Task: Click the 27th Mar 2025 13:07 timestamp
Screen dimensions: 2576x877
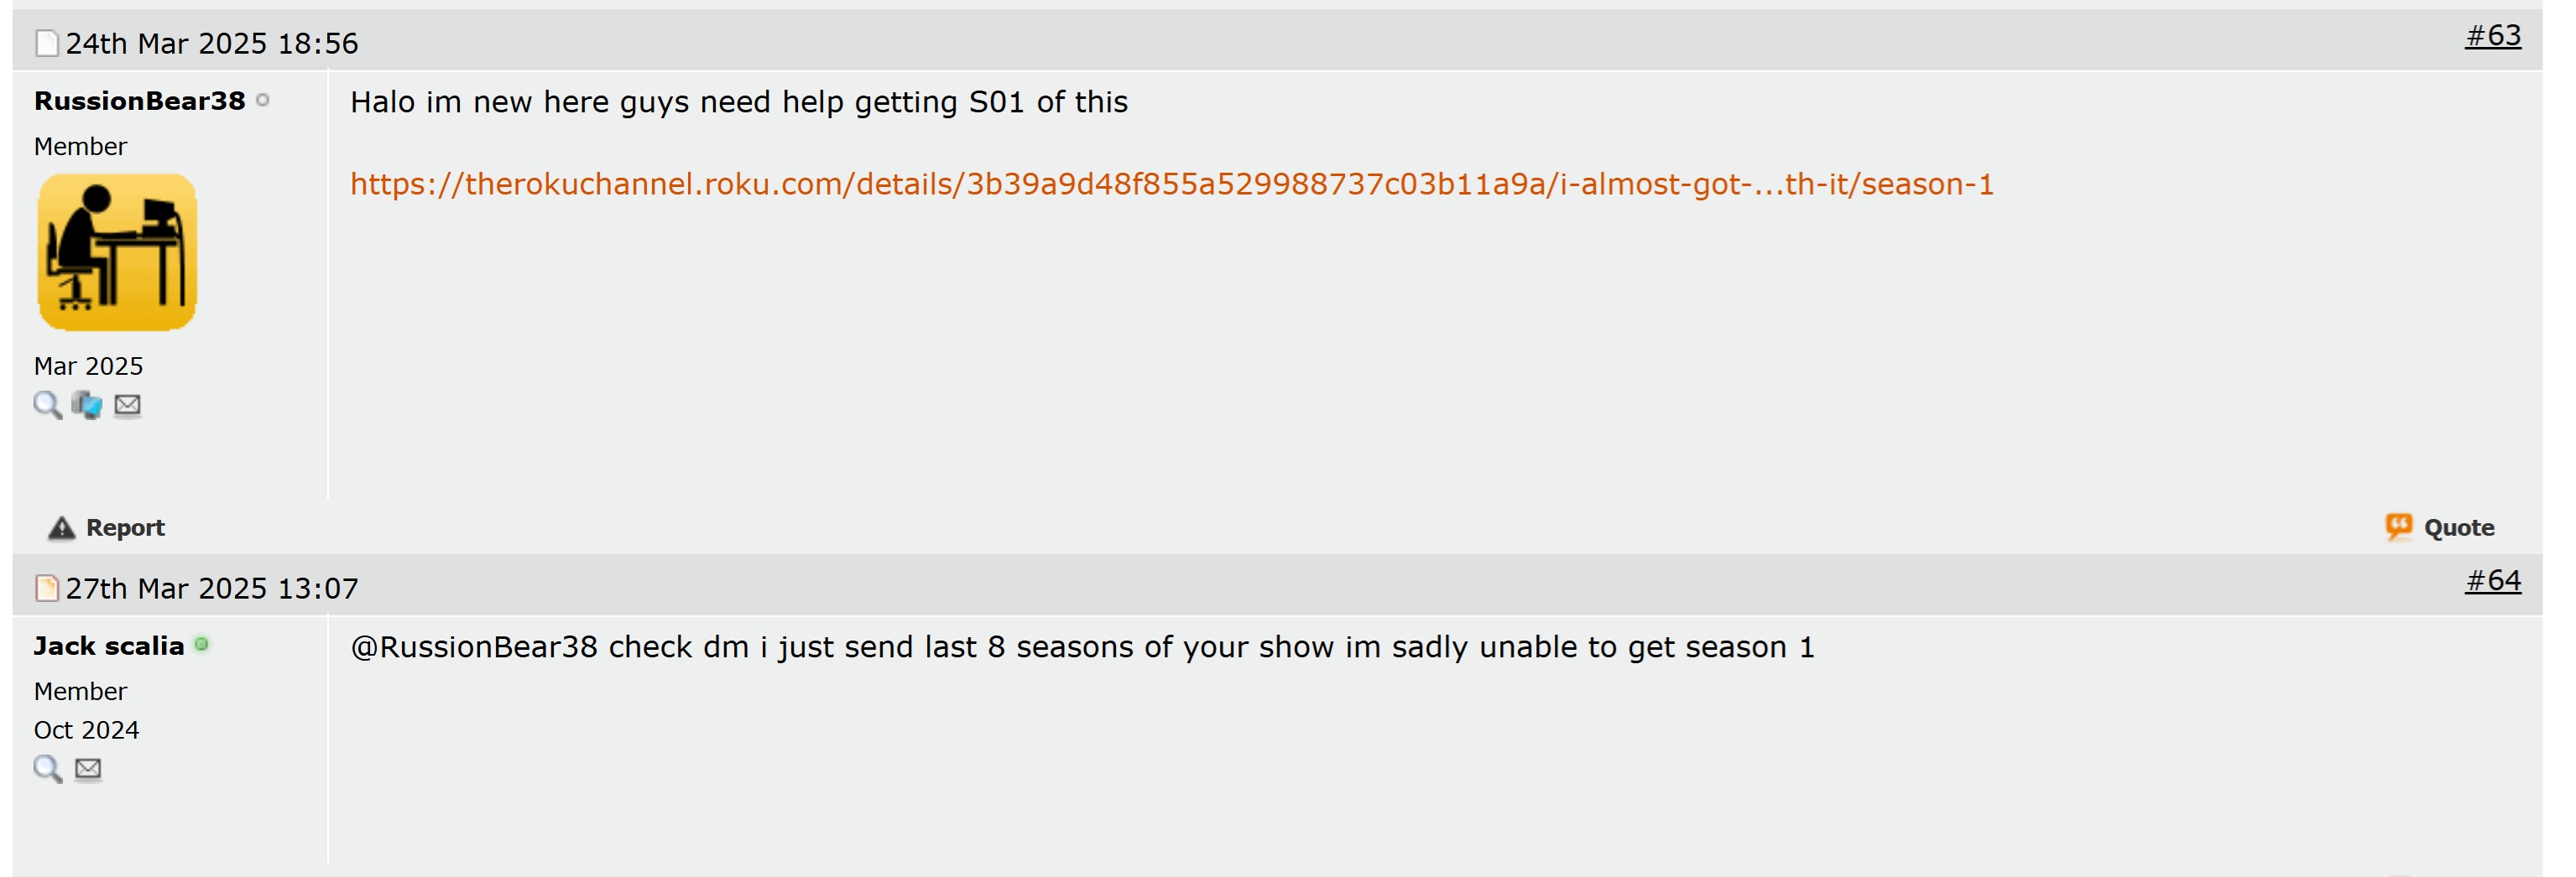Action: tap(211, 589)
